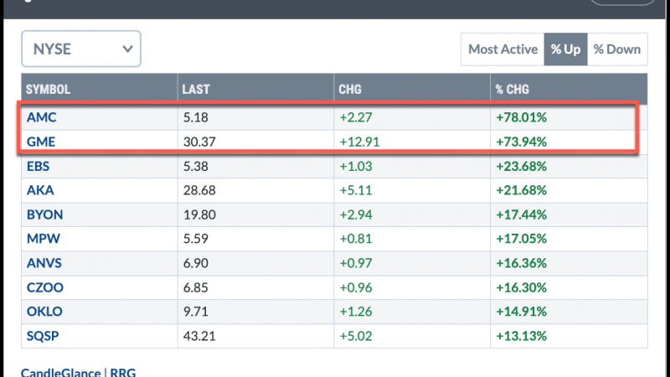Open the ANVS symbol link
Image resolution: width=670 pixels, height=377 pixels.
44,263
